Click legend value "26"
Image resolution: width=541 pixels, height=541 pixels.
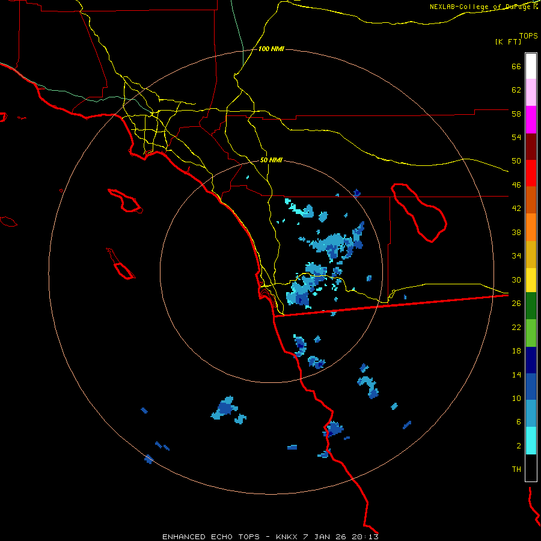(x=516, y=304)
